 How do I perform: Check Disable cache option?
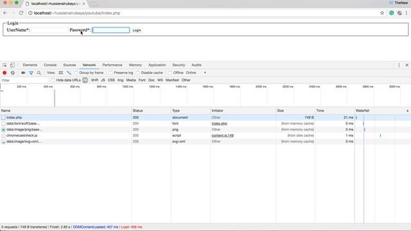138,73
